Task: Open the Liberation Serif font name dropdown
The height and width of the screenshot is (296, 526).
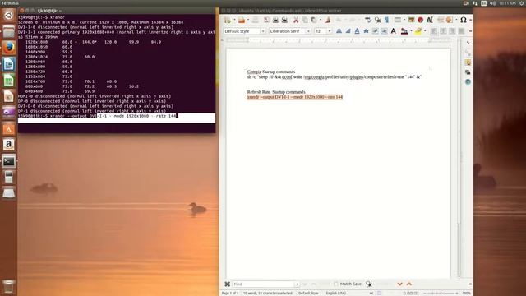Action: coord(308,31)
